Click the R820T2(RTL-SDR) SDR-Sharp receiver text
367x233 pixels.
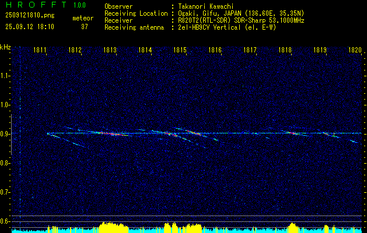pyautogui.click(x=241, y=20)
